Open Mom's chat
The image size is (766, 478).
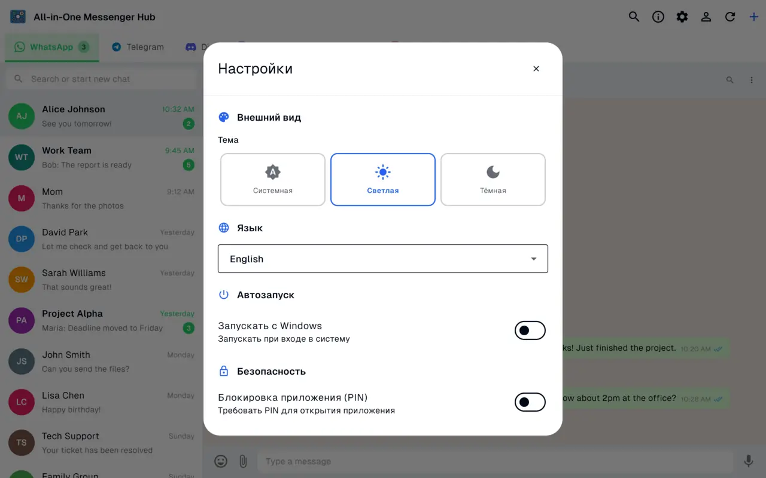[102, 198]
